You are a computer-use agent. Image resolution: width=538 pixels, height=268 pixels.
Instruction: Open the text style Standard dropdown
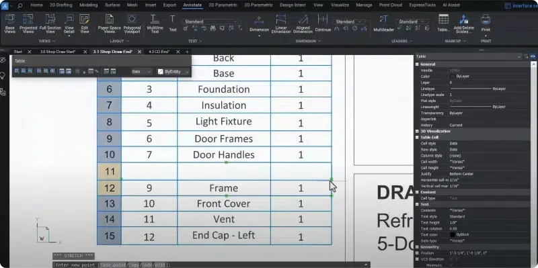pyautogui.click(x=210, y=21)
